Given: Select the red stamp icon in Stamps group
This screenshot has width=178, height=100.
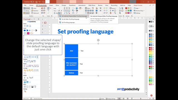Looking at the screenshot, I should tap(126, 8).
